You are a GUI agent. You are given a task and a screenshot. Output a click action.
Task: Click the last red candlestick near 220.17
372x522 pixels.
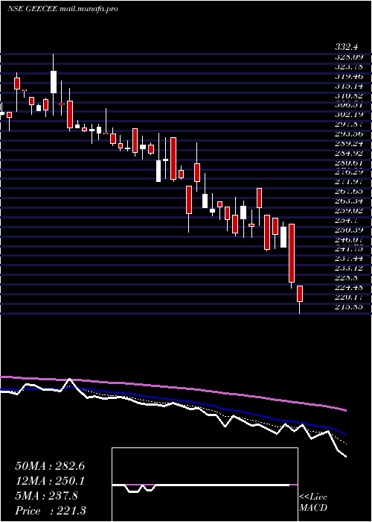point(300,294)
